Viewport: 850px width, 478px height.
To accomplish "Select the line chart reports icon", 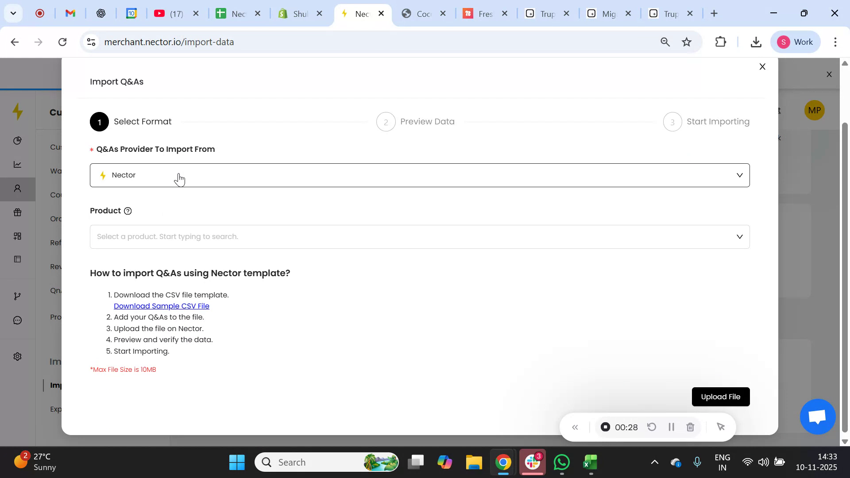I will 18,164.
